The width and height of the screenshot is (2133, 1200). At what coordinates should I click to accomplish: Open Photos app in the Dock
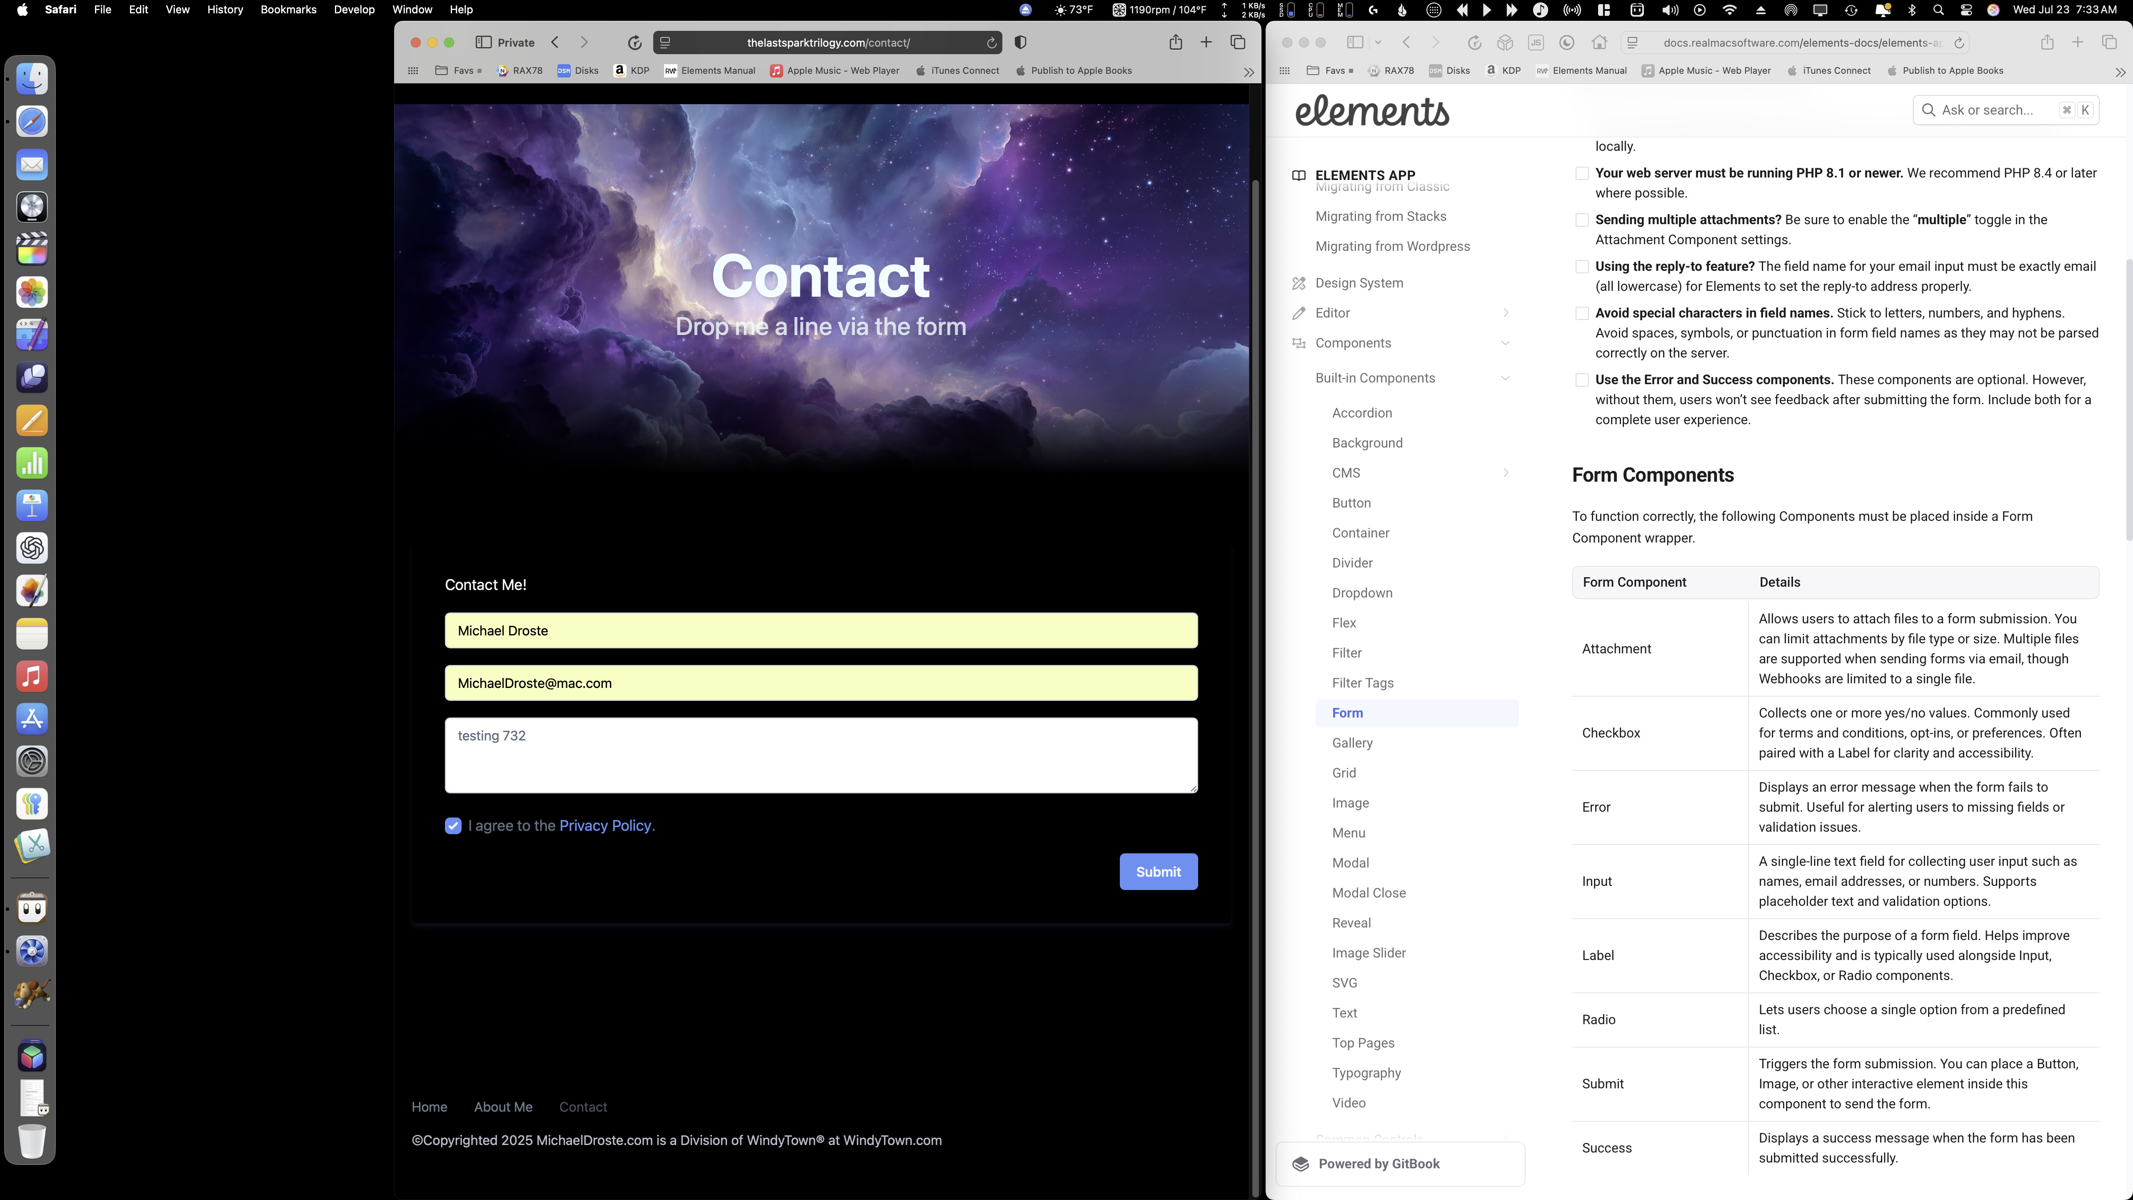[32, 292]
